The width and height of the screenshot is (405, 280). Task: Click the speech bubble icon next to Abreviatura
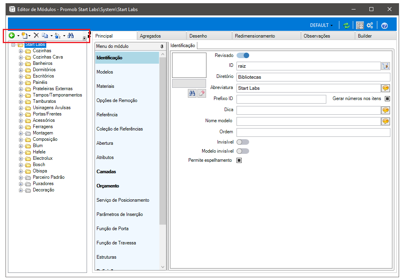coord(386,88)
